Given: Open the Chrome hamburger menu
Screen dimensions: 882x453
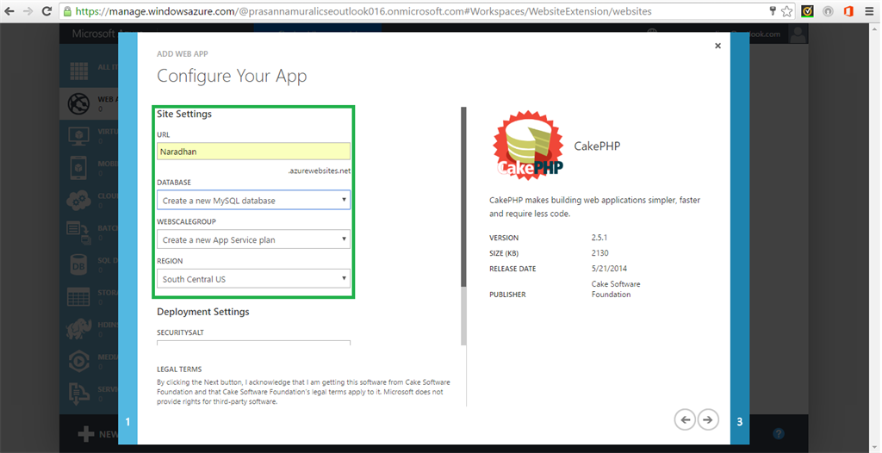Looking at the screenshot, I should coord(869,11).
